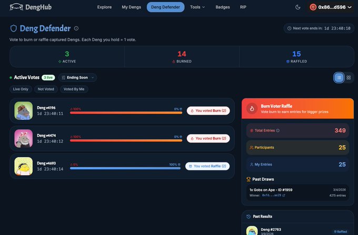
Task: Click the flame icon in Burn Voter Raffle banner
Action: point(252,109)
